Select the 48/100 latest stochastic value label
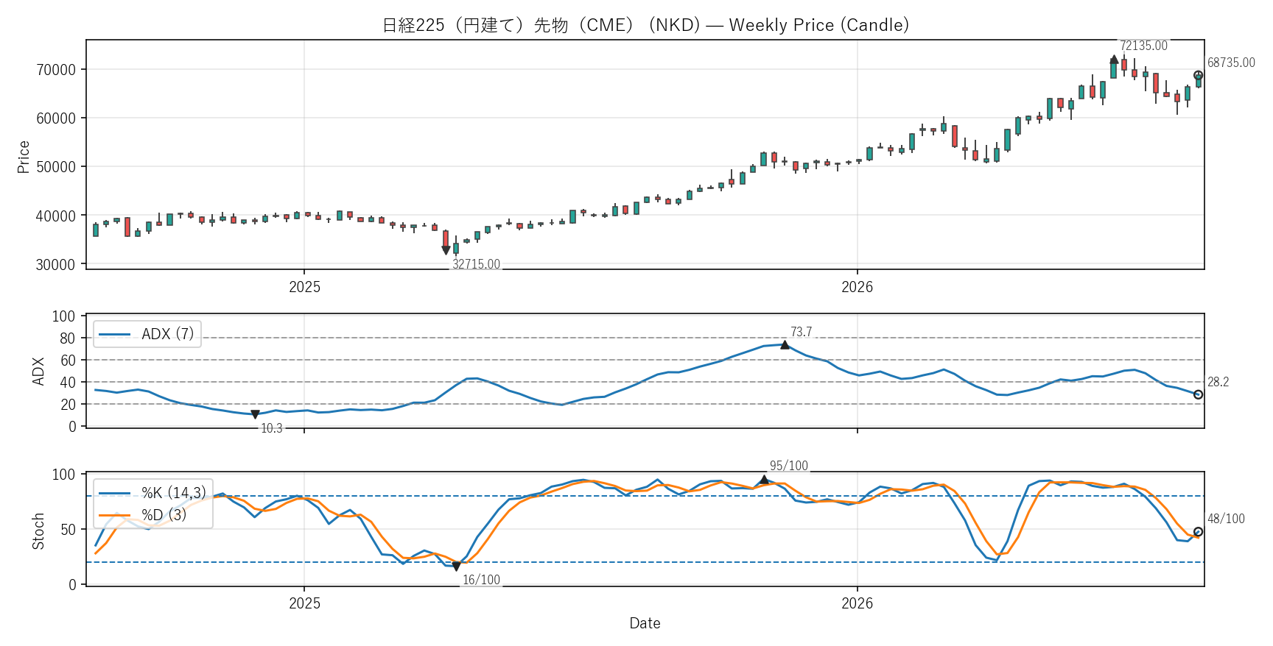 click(x=1226, y=519)
